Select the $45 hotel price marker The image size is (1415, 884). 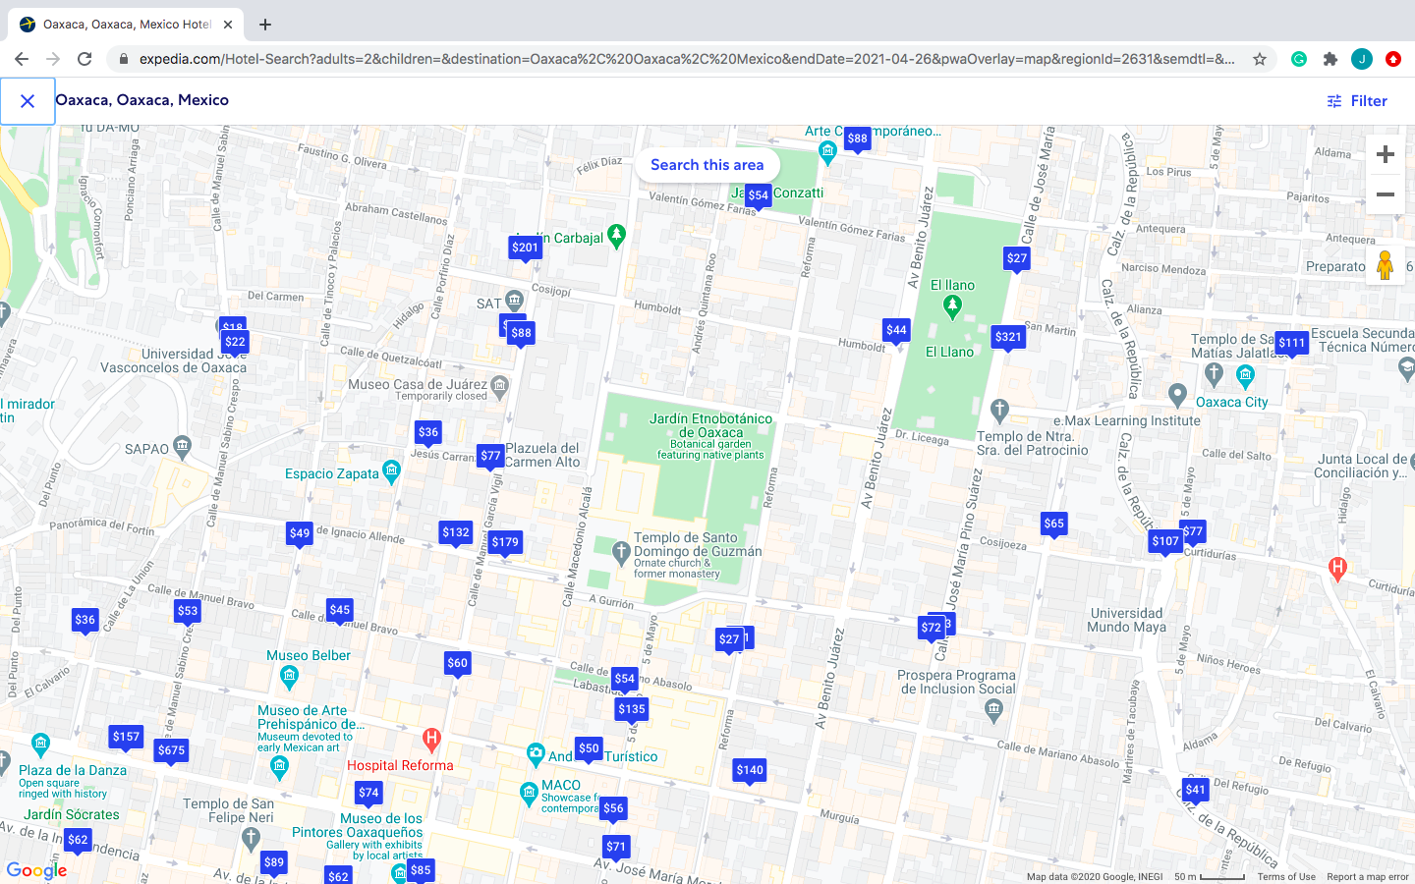point(340,610)
